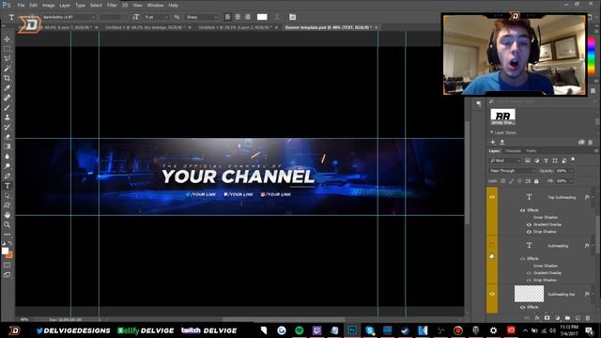Open the font size dropdown

pyautogui.click(x=156, y=17)
